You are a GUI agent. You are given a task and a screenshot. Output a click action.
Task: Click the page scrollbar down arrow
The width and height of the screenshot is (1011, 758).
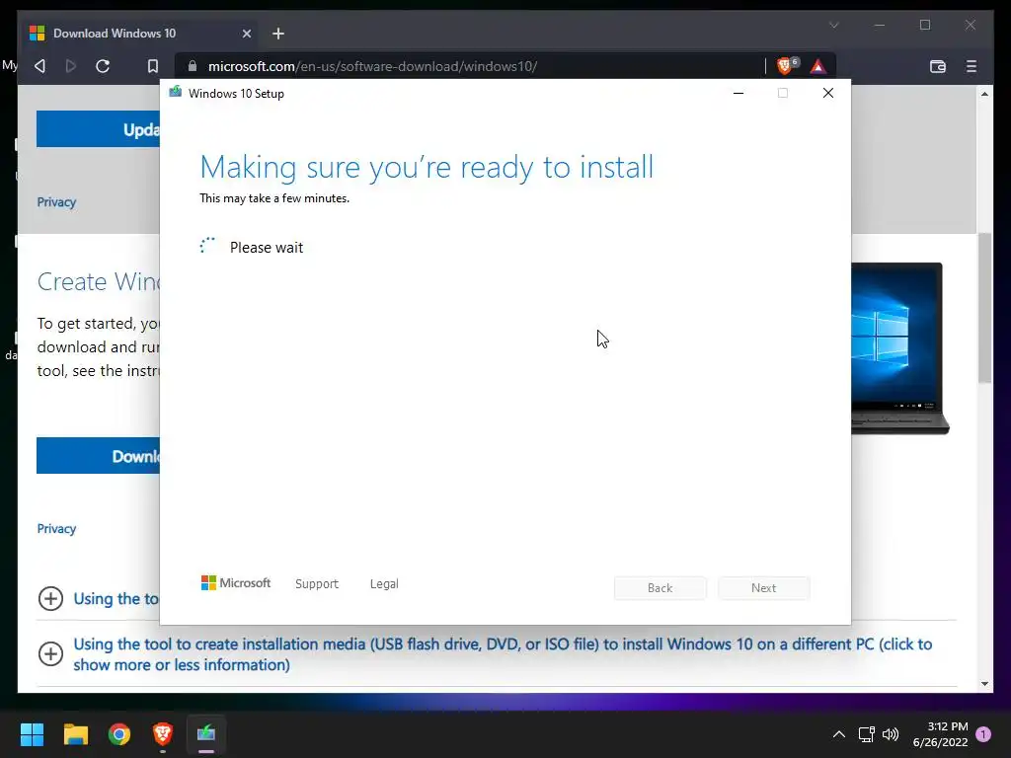[x=984, y=684]
